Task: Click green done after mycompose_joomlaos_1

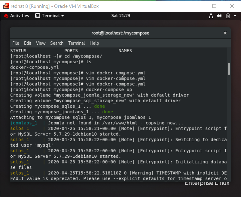Action: pos(108,112)
